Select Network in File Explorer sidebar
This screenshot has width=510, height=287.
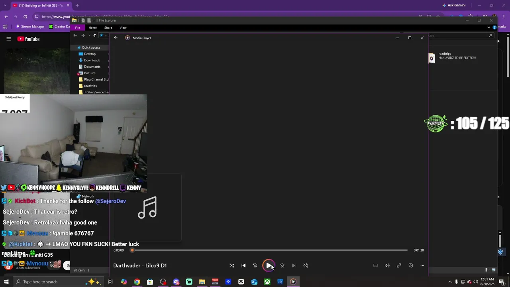point(85,197)
